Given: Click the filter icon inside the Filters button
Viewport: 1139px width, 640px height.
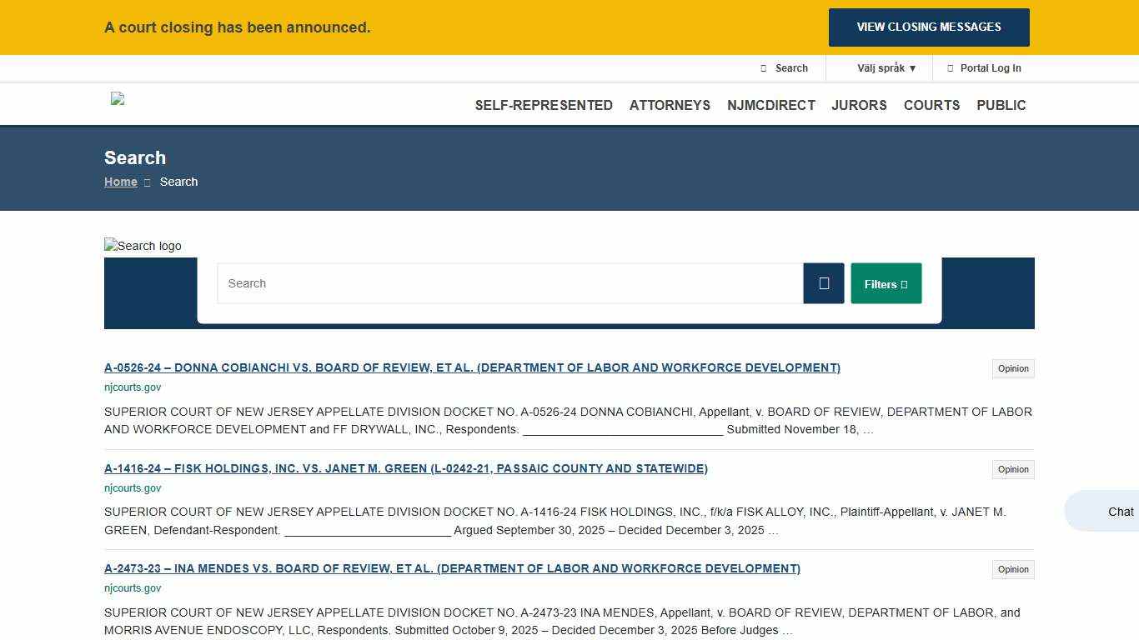Looking at the screenshot, I should coord(903,283).
